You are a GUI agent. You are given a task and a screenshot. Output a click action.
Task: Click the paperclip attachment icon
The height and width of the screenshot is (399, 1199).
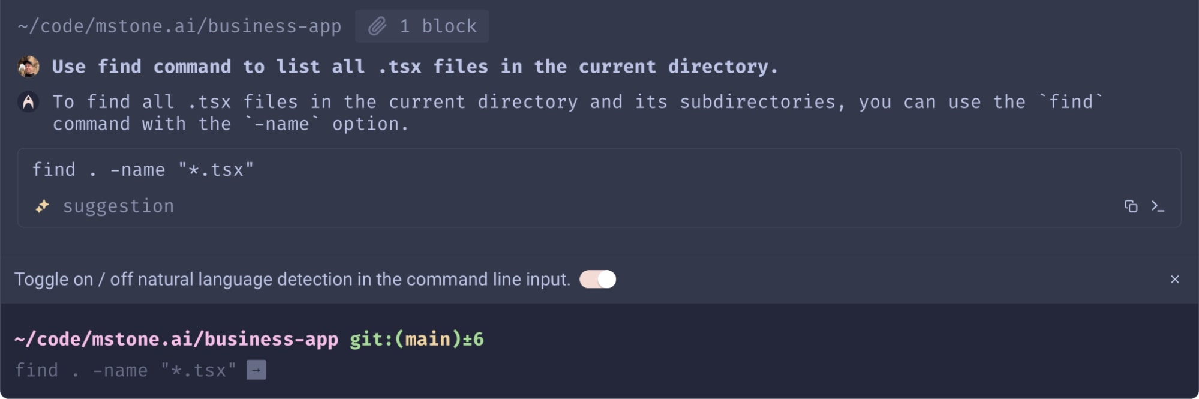pos(377,26)
